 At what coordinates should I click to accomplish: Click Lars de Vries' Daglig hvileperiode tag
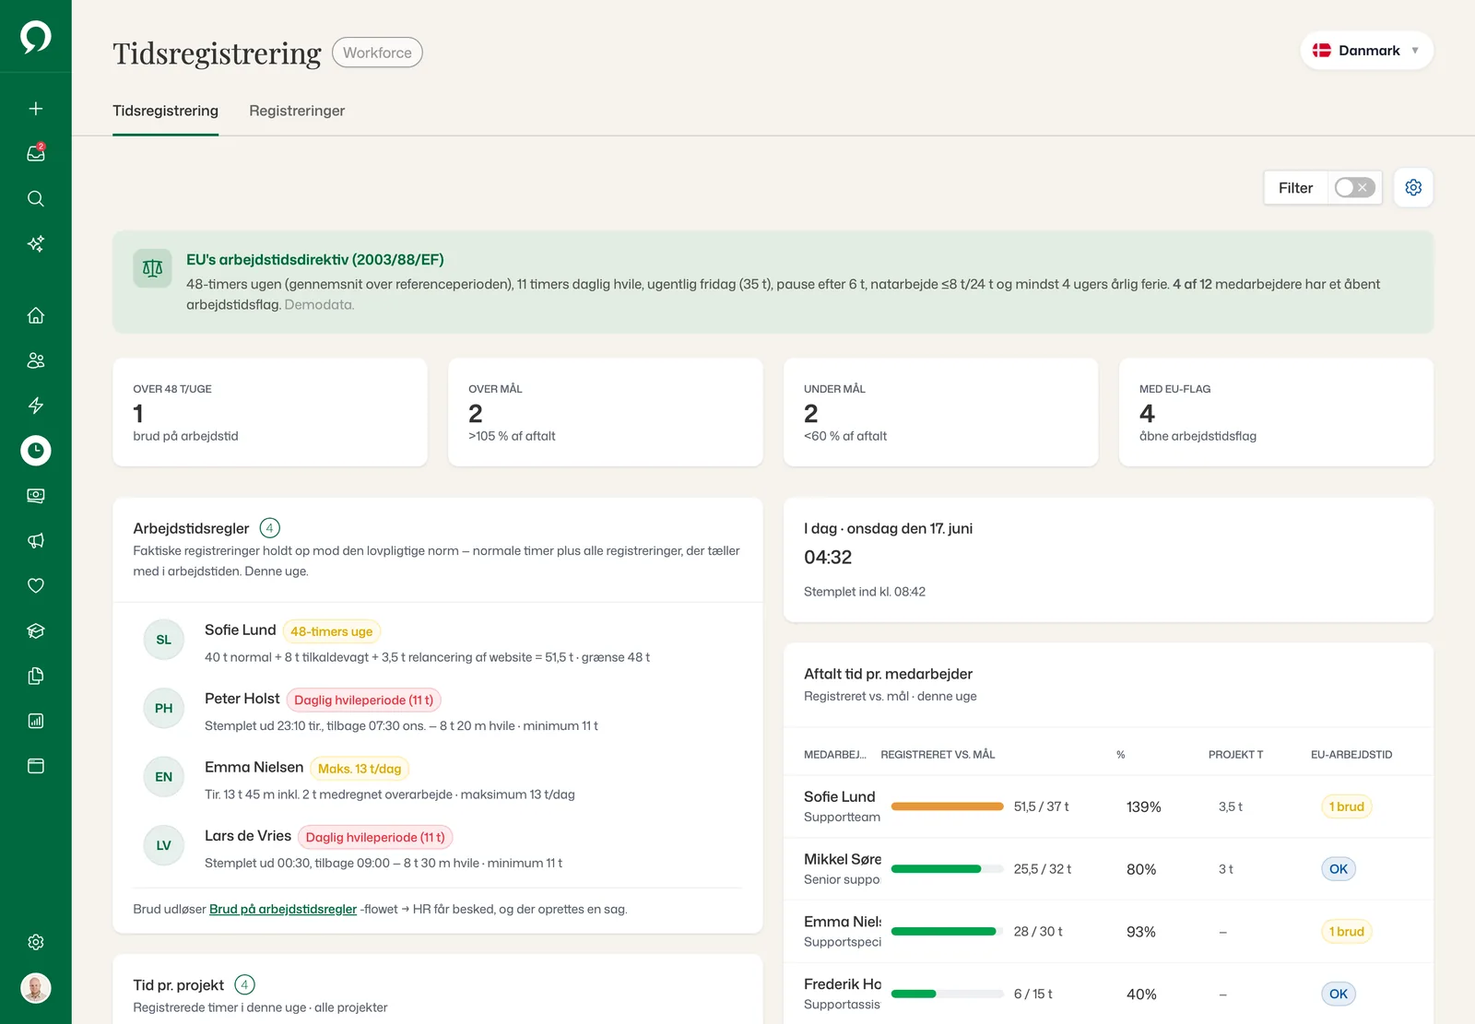[375, 837]
